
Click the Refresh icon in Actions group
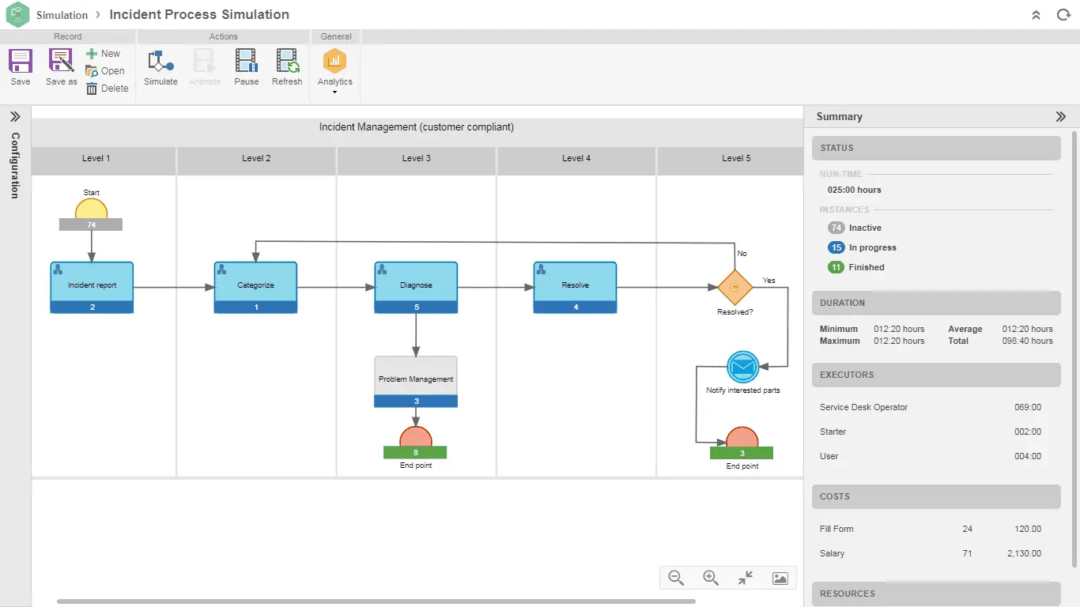point(287,67)
